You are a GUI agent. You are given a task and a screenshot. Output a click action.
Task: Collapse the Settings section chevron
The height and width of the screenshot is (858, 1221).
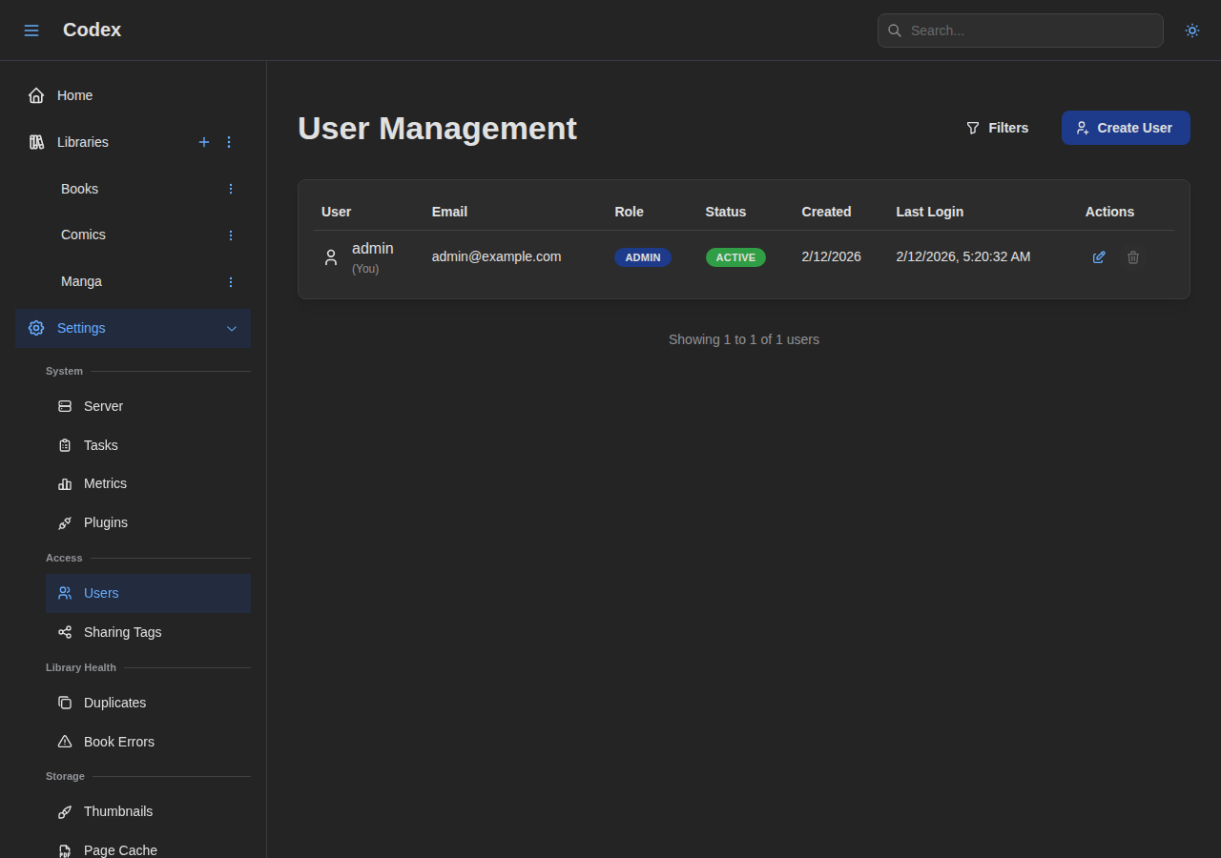tap(232, 328)
